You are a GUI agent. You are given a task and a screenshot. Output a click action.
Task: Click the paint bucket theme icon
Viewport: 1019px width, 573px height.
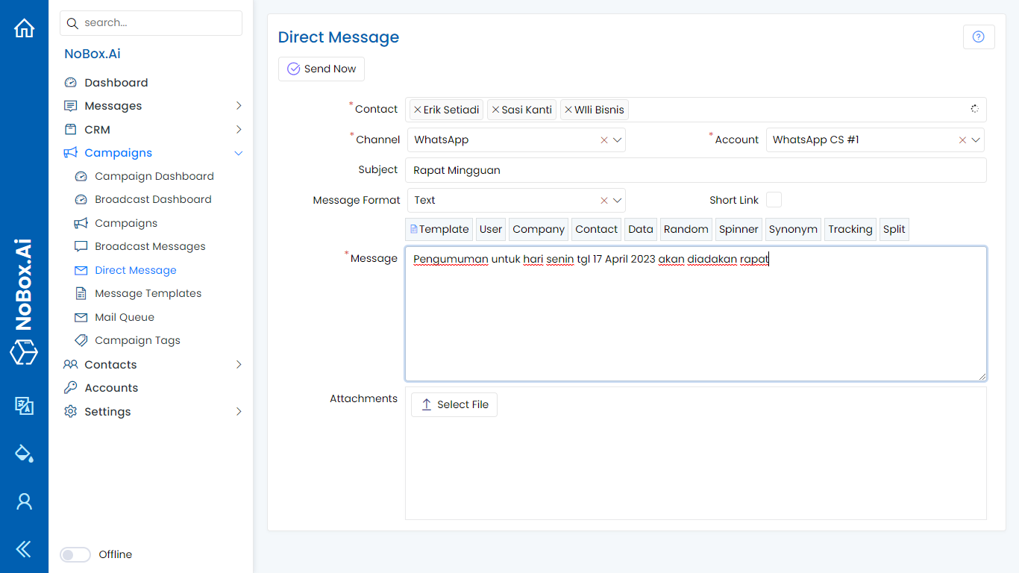point(25,453)
